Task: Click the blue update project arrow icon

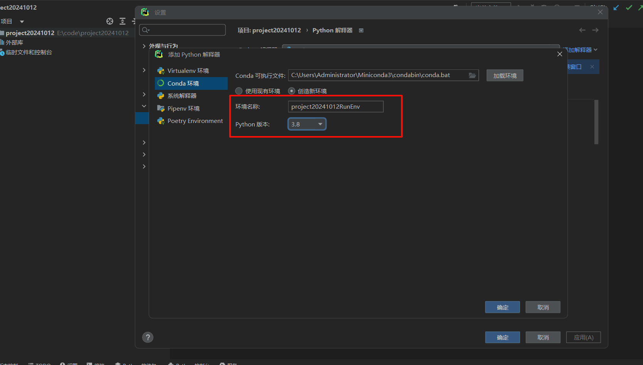Action: [x=616, y=7]
